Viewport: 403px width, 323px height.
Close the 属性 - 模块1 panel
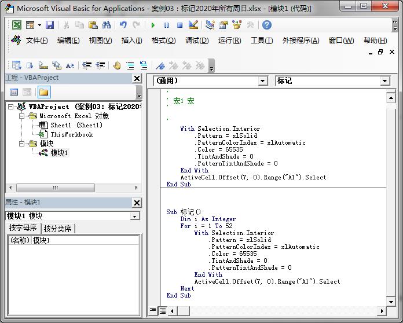click(x=137, y=203)
